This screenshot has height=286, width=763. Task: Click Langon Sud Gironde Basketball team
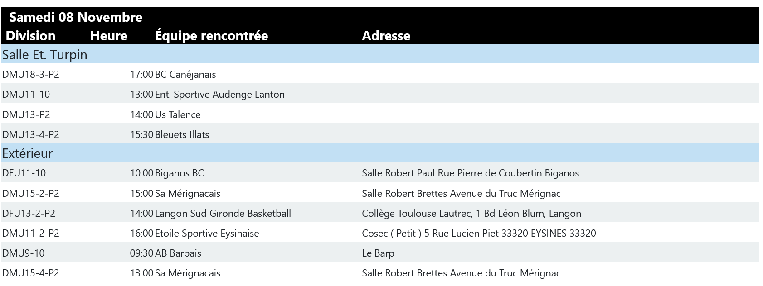pyautogui.click(x=223, y=214)
